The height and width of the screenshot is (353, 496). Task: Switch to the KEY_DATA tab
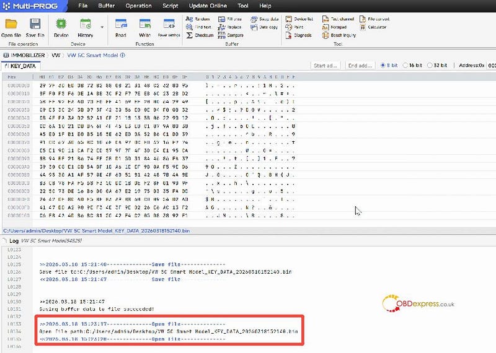pyautogui.click(x=20, y=66)
